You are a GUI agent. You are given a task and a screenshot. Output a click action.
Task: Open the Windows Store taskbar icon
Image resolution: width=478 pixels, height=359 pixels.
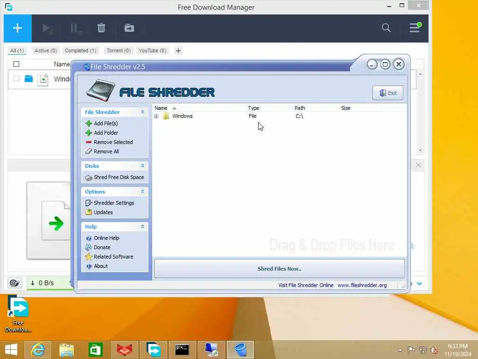click(95, 350)
